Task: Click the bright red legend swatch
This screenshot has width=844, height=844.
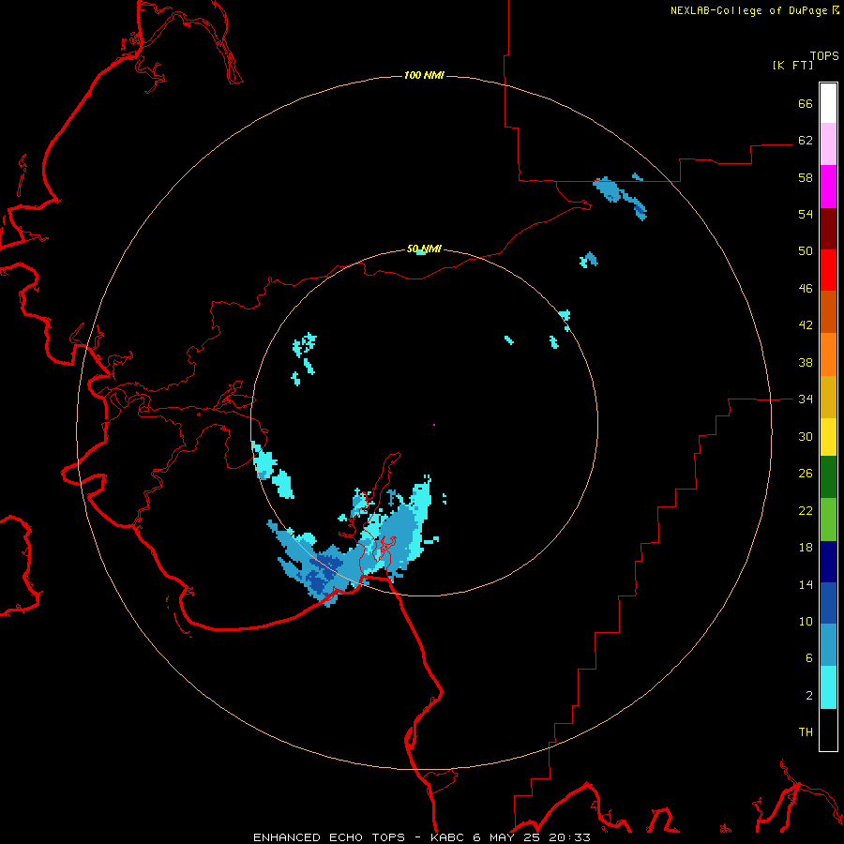Action: [x=828, y=270]
